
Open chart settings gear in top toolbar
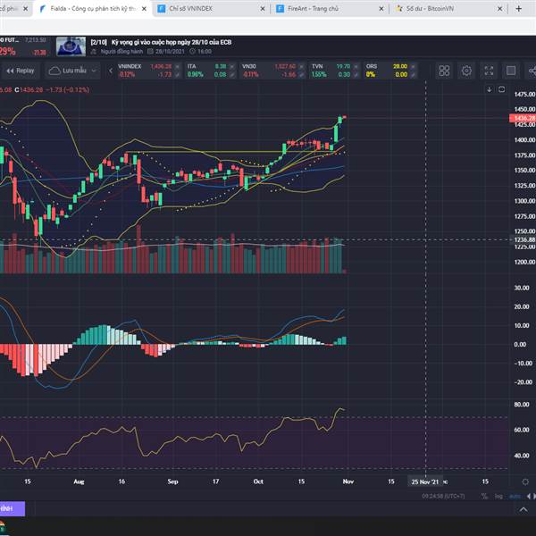466,71
